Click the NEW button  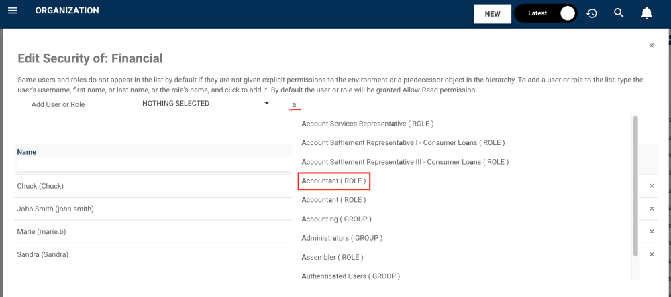point(493,14)
